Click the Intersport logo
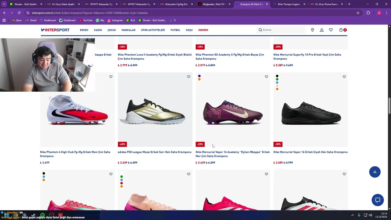The width and height of the screenshot is (391, 220). (55, 30)
